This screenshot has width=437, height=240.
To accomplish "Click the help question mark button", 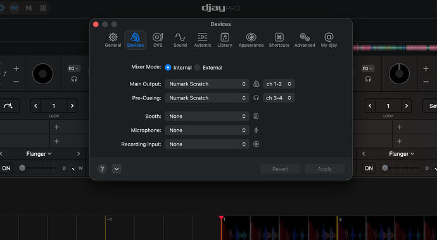I will [102, 168].
